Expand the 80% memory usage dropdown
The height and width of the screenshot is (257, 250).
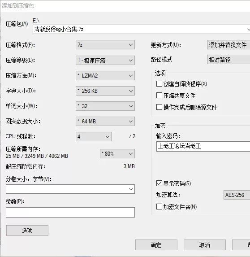click(x=117, y=153)
